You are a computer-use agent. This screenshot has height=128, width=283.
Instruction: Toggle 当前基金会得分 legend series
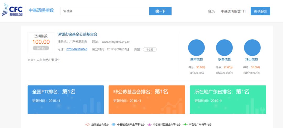click(x=97, y=124)
